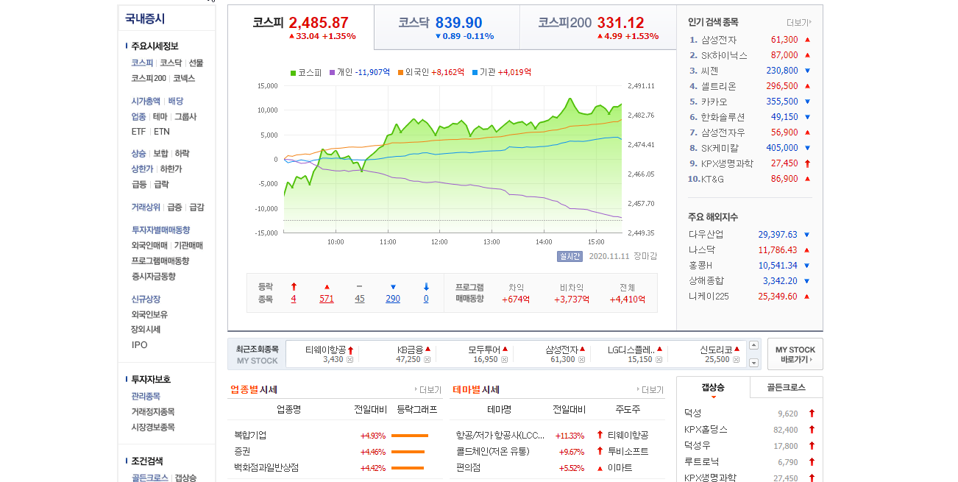958x482 pixels.
Task: Open the 나스닥 overseas index
Action: coord(702,250)
